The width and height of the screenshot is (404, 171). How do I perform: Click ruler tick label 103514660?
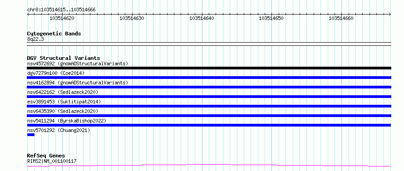tap(341, 18)
